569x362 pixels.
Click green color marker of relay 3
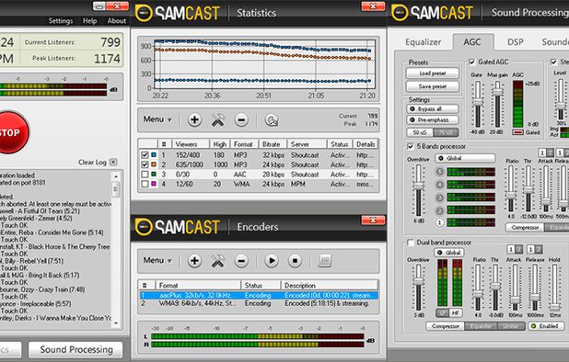(154, 175)
